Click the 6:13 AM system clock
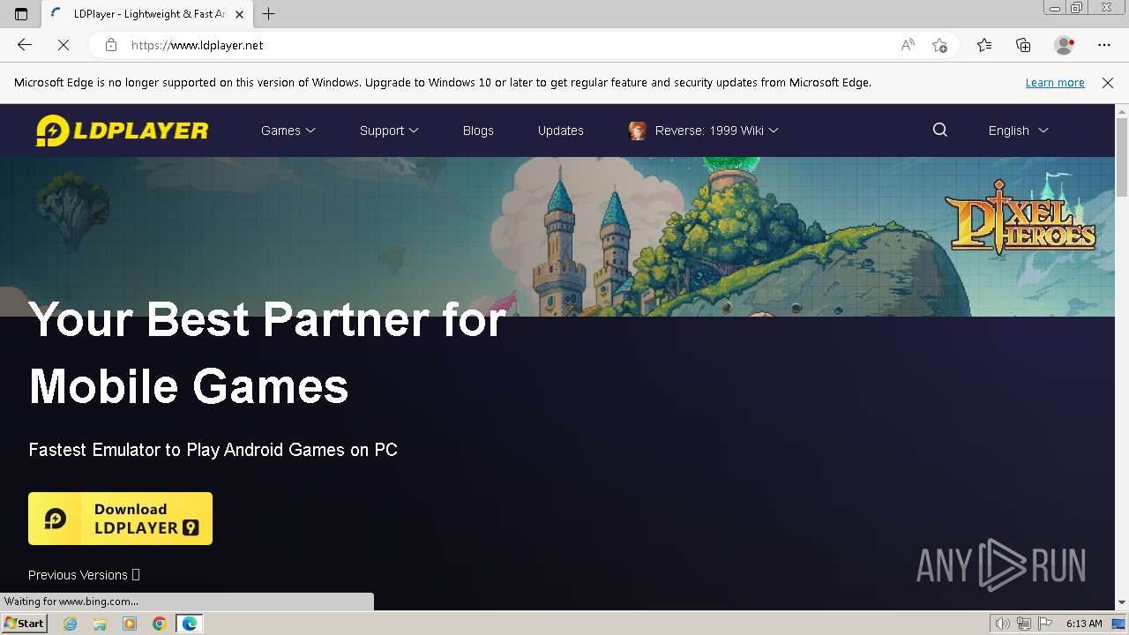The image size is (1129, 635). tap(1084, 624)
